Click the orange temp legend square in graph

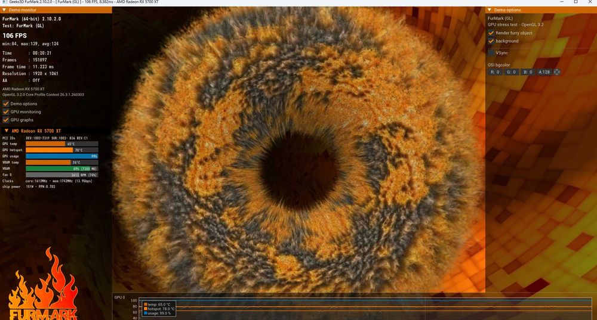pyautogui.click(x=146, y=305)
